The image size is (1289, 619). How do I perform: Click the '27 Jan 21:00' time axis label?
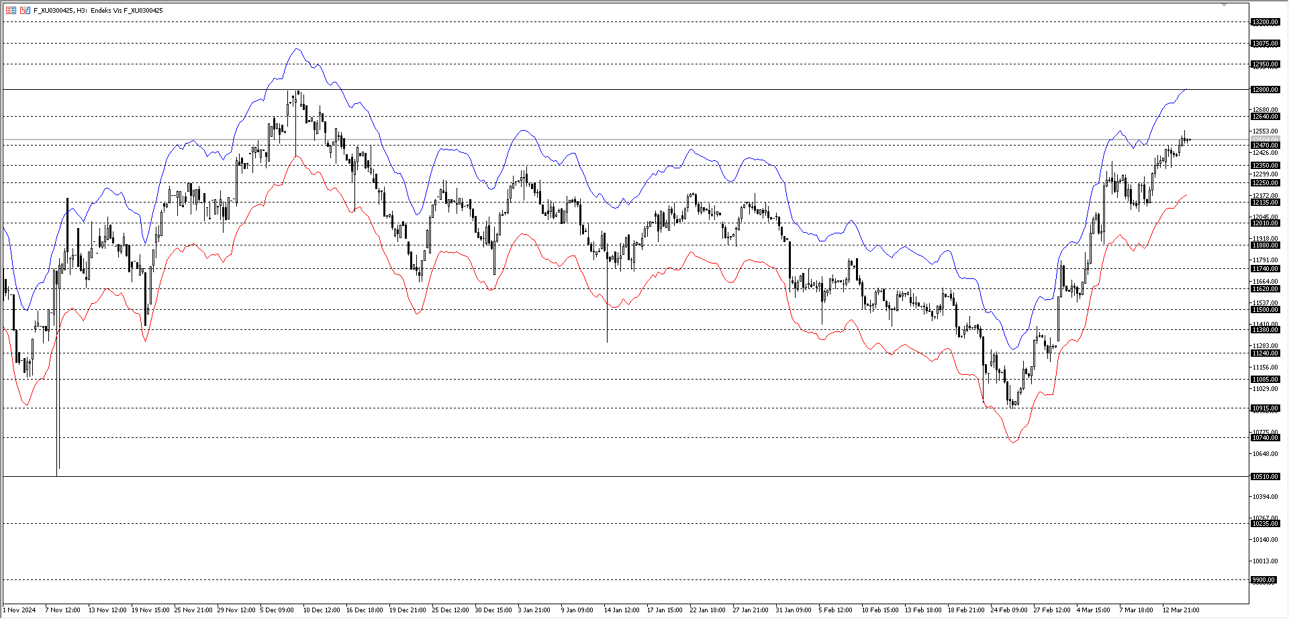click(751, 610)
